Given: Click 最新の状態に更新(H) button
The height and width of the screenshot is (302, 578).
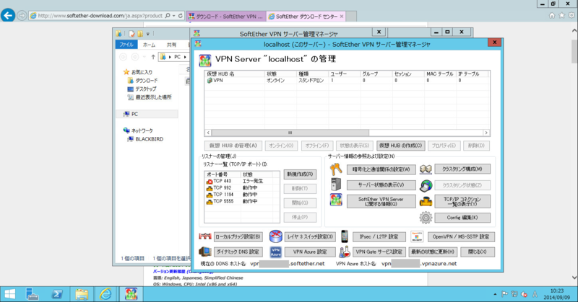Looking at the screenshot, I should pos(433,252).
